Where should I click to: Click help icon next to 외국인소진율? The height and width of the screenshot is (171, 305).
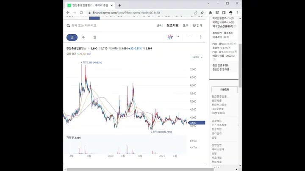click(235, 26)
